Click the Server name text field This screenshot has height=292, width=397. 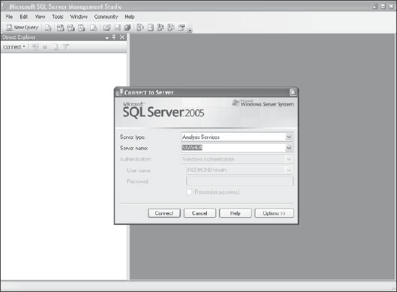point(234,147)
